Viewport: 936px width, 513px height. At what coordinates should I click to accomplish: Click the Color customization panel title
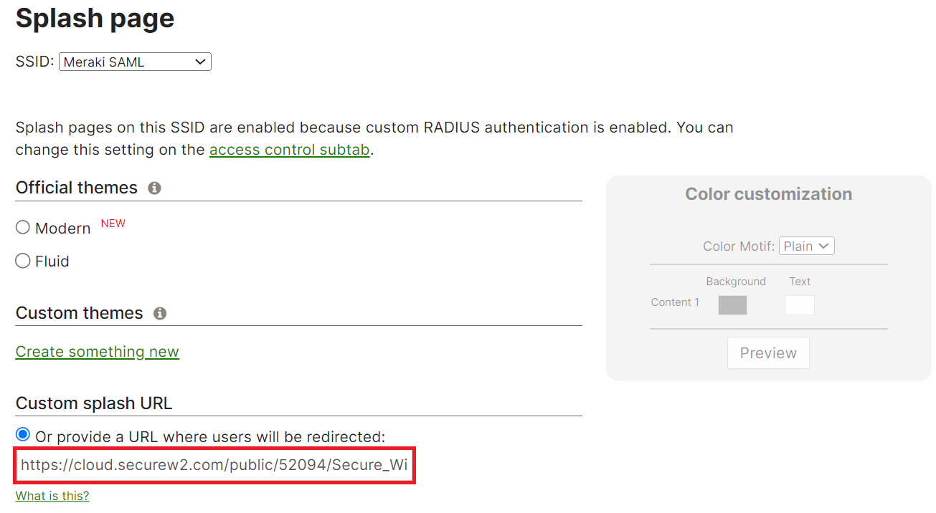click(x=768, y=194)
